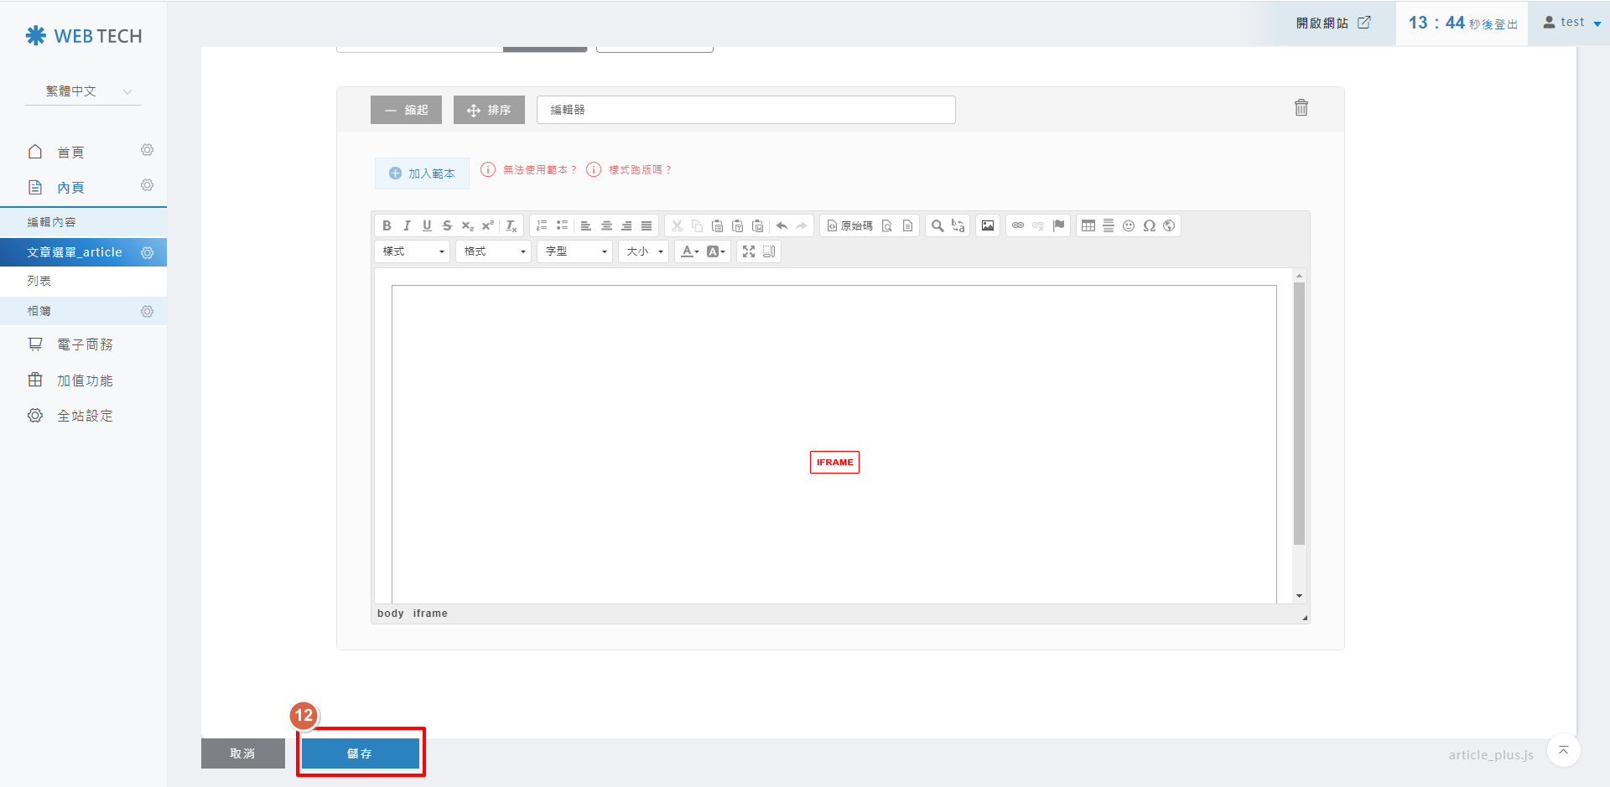Insert a special character (omega icon)
Viewport: 1610px width, 787px height.
pos(1149,225)
